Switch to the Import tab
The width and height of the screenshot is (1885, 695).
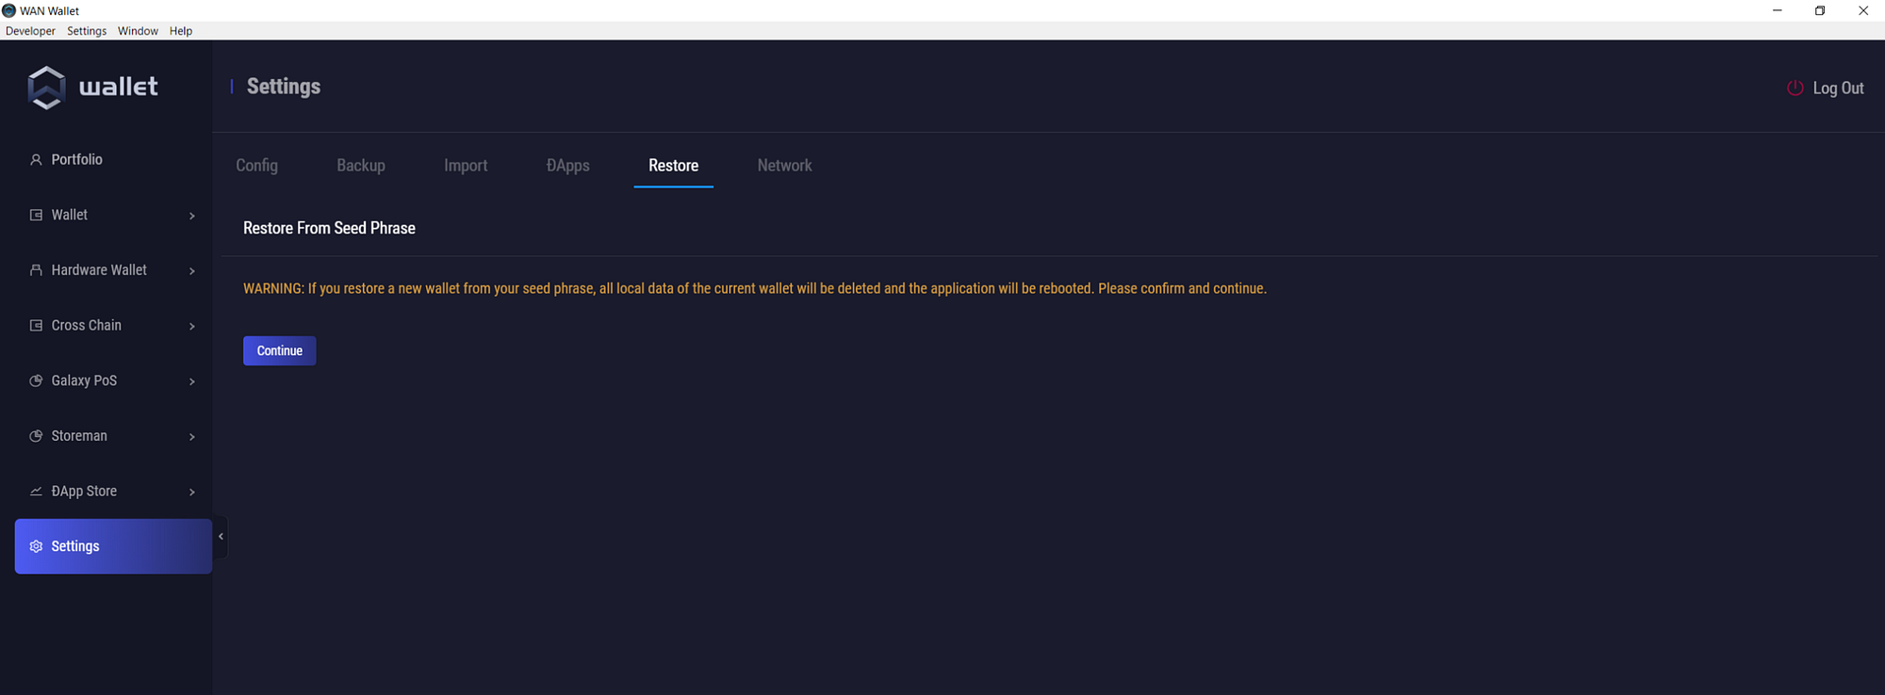click(x=466, y=166)
